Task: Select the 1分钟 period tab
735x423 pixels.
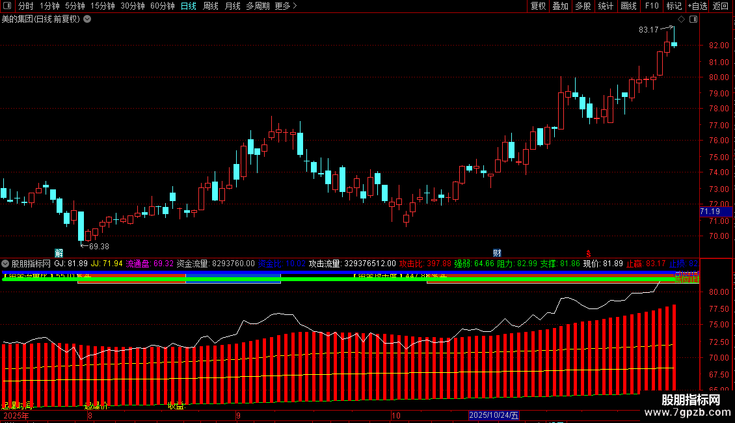Action: pyautogui.click(x=49, y=6)
